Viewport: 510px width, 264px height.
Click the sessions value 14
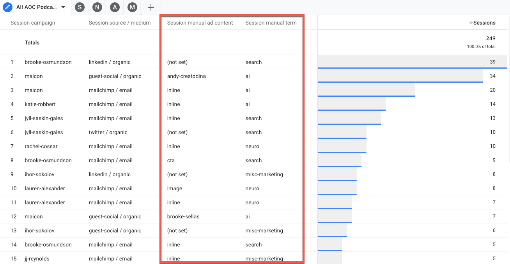coord(493,104)
